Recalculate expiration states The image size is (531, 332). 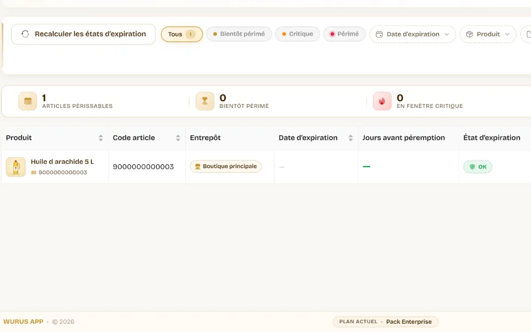(x=84, y=34)
